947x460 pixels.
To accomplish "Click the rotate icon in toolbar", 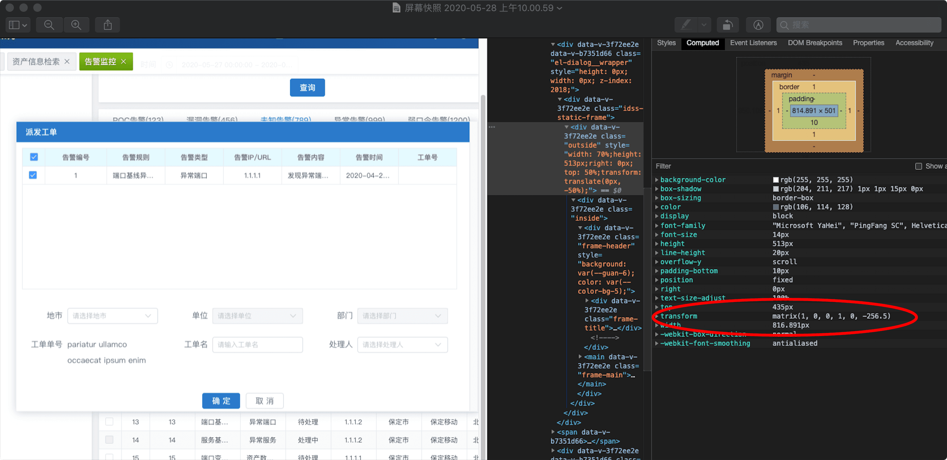I will pos(728,25).
